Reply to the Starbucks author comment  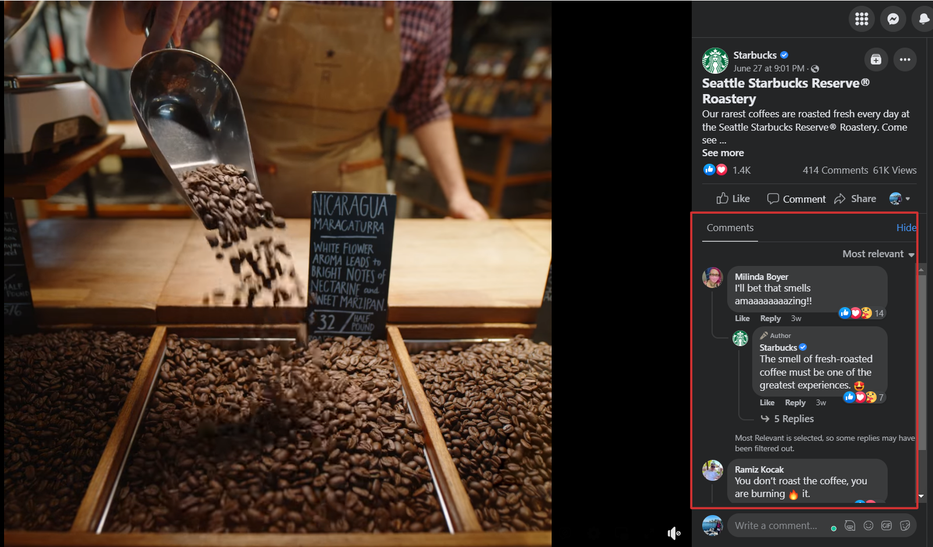tap(795, 402)
